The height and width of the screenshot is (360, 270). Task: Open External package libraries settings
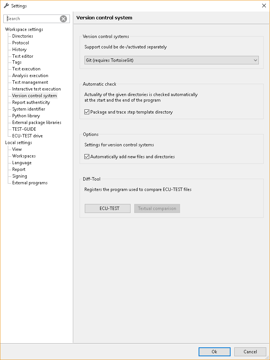[37, 122]
